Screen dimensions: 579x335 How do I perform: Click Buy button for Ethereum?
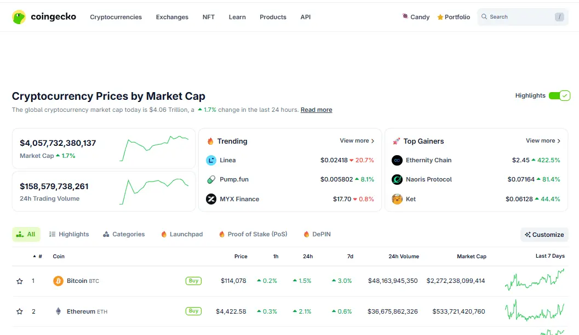tap(193, 311)
